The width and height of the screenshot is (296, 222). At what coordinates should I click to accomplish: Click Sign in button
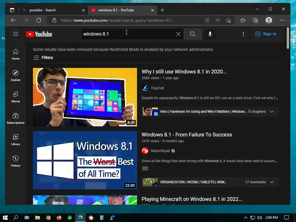(x=266, y=34)
